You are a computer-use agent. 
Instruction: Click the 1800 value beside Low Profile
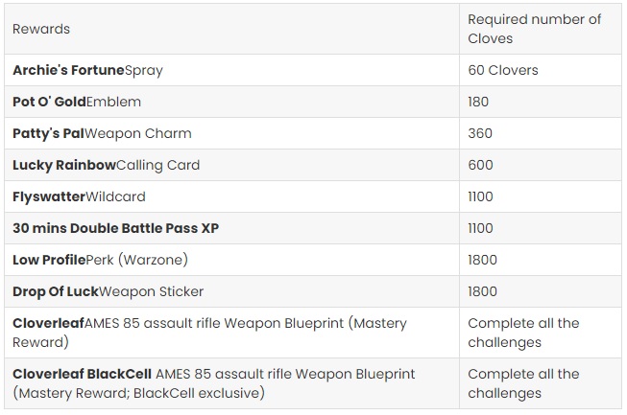click(482, 260)
